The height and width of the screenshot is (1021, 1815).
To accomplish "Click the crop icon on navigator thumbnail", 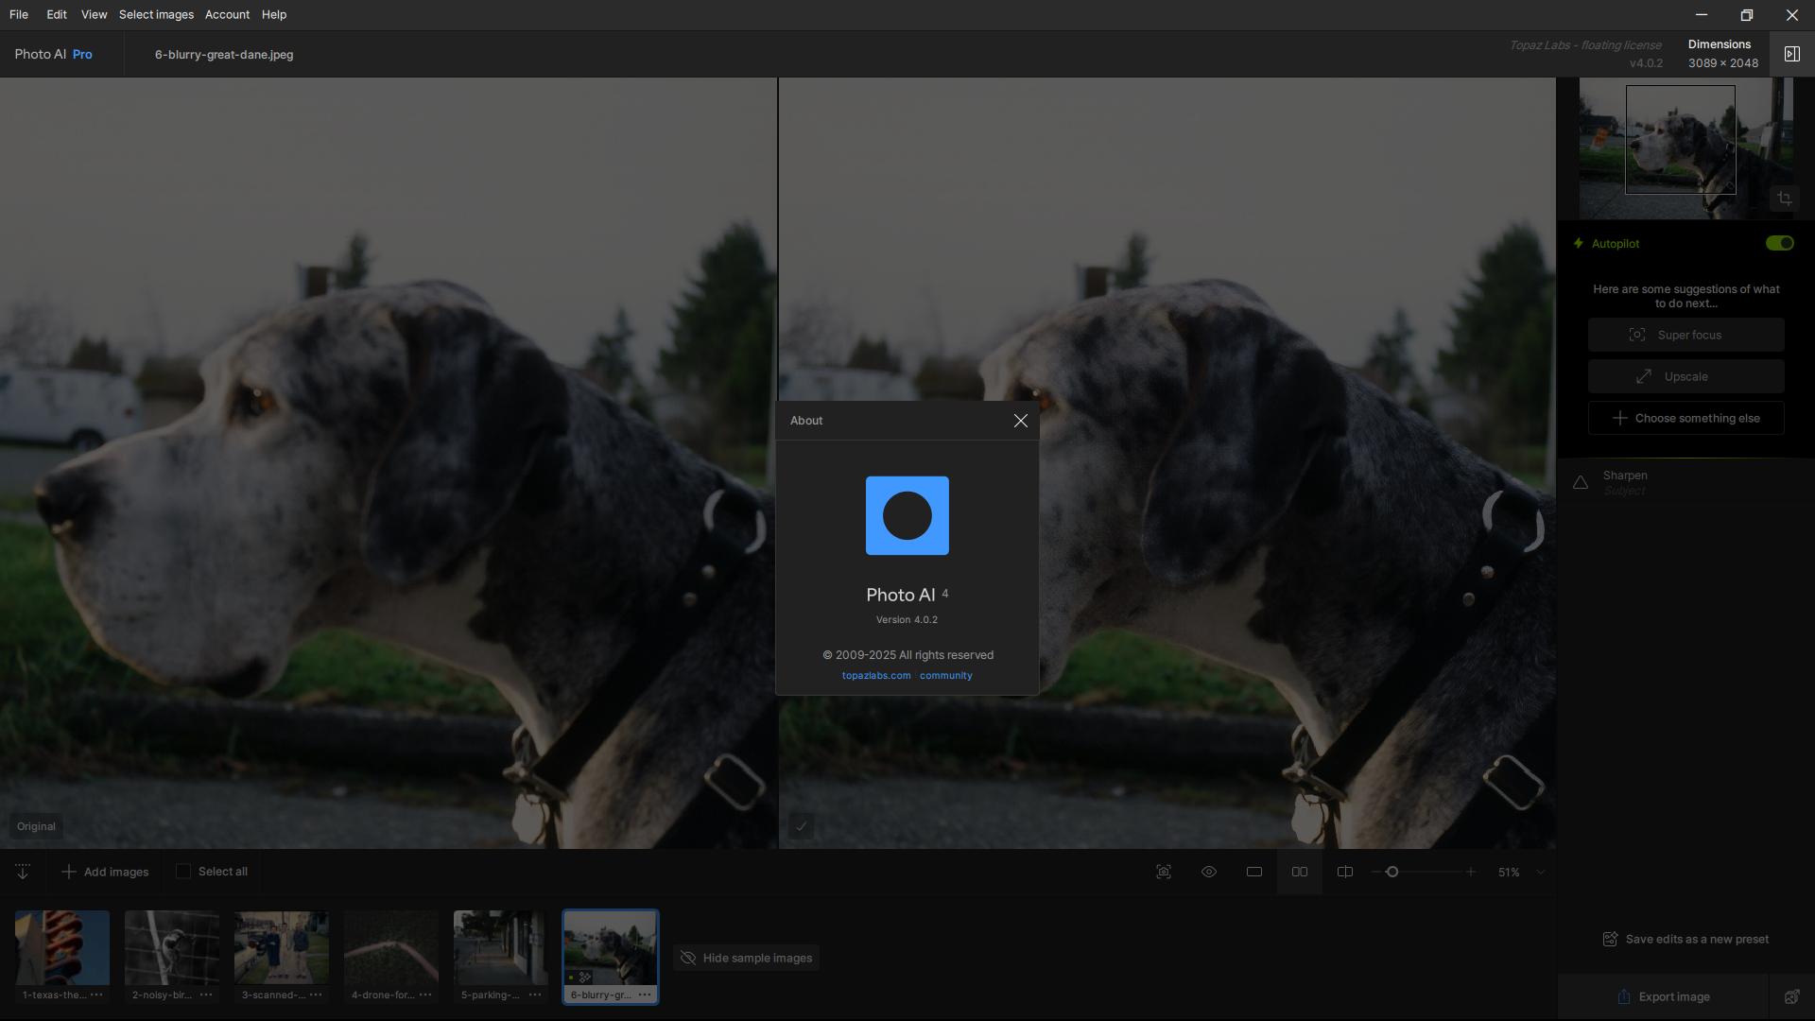I will [1784, 199].
